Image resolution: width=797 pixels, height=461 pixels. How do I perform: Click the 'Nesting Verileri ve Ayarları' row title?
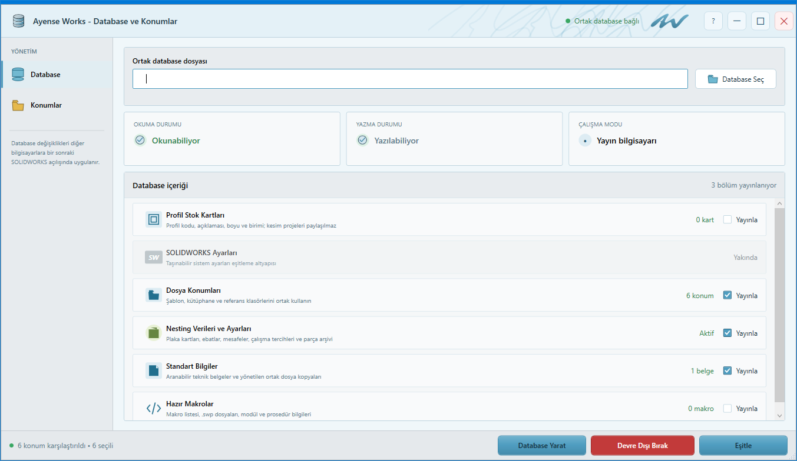pyautogui.click(x=209, y=329)
